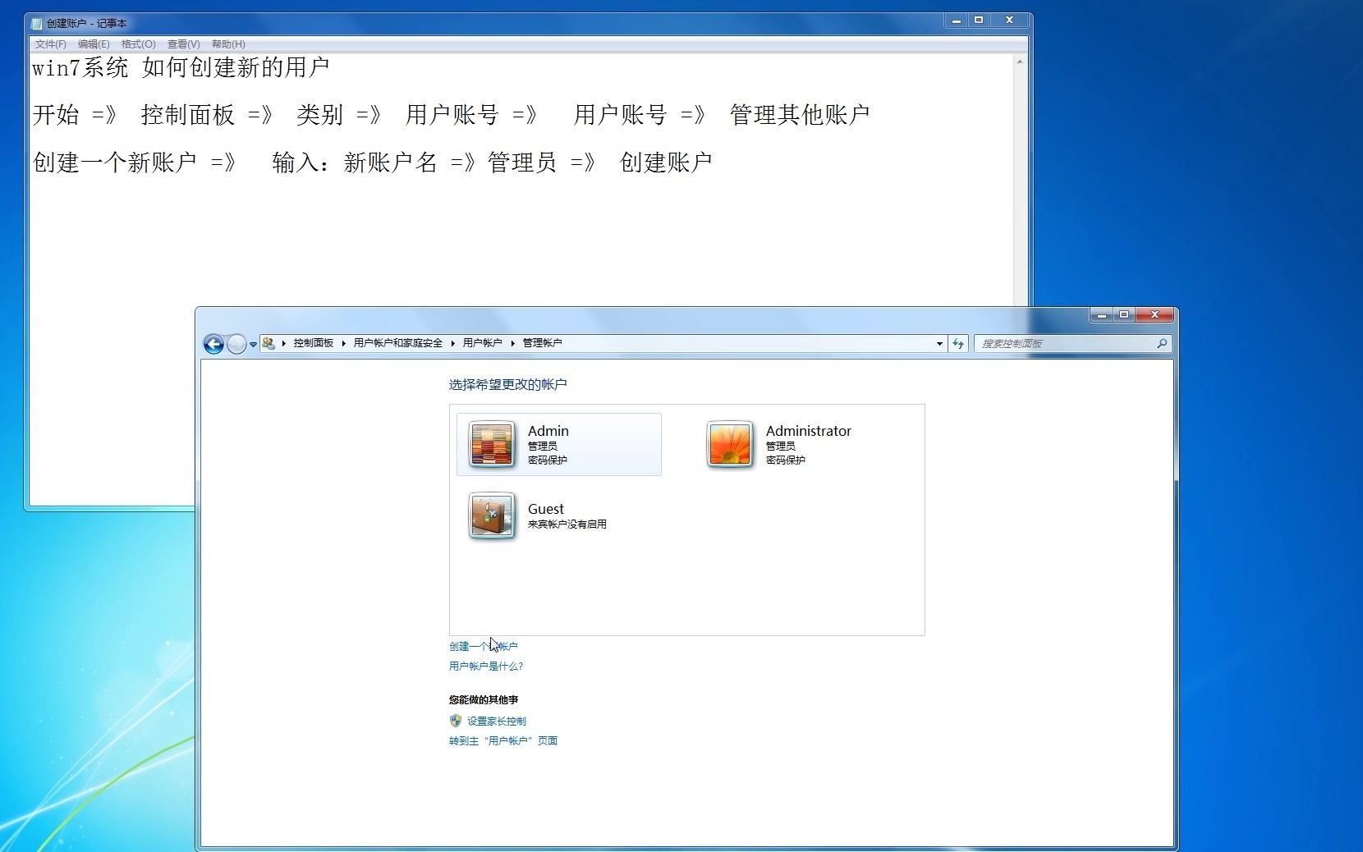Click the parental controls shield icon
1363x852 pixels.
tap(456, 721)
